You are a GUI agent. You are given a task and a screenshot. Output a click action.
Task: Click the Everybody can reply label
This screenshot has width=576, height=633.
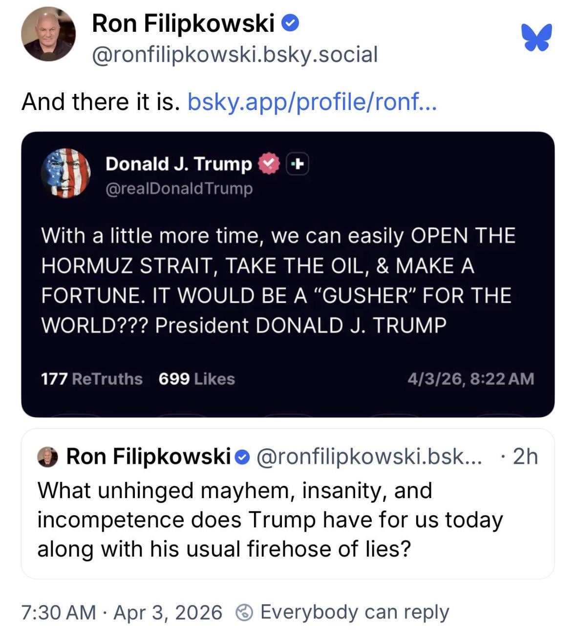[x=354, y=612]
